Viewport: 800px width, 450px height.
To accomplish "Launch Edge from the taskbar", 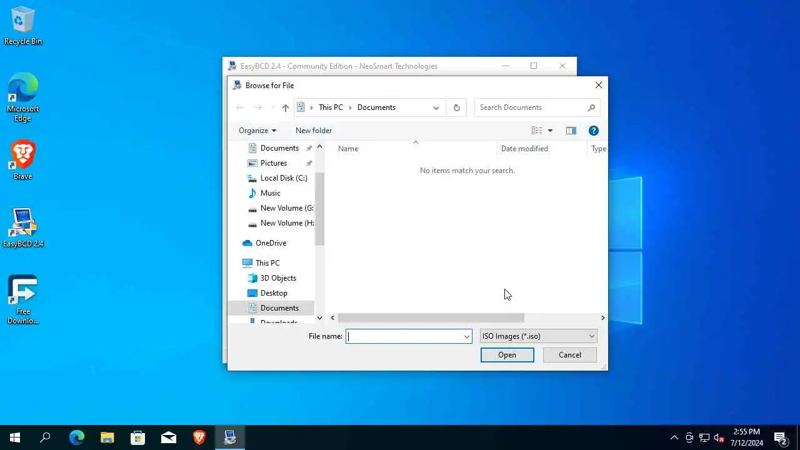I will coord(76,437).
